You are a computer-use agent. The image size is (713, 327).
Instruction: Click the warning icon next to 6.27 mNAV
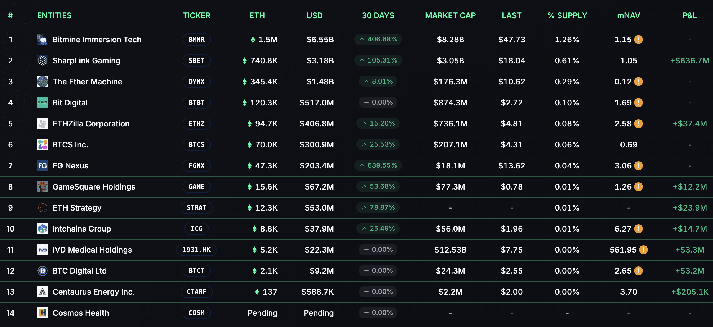point(638,229)
